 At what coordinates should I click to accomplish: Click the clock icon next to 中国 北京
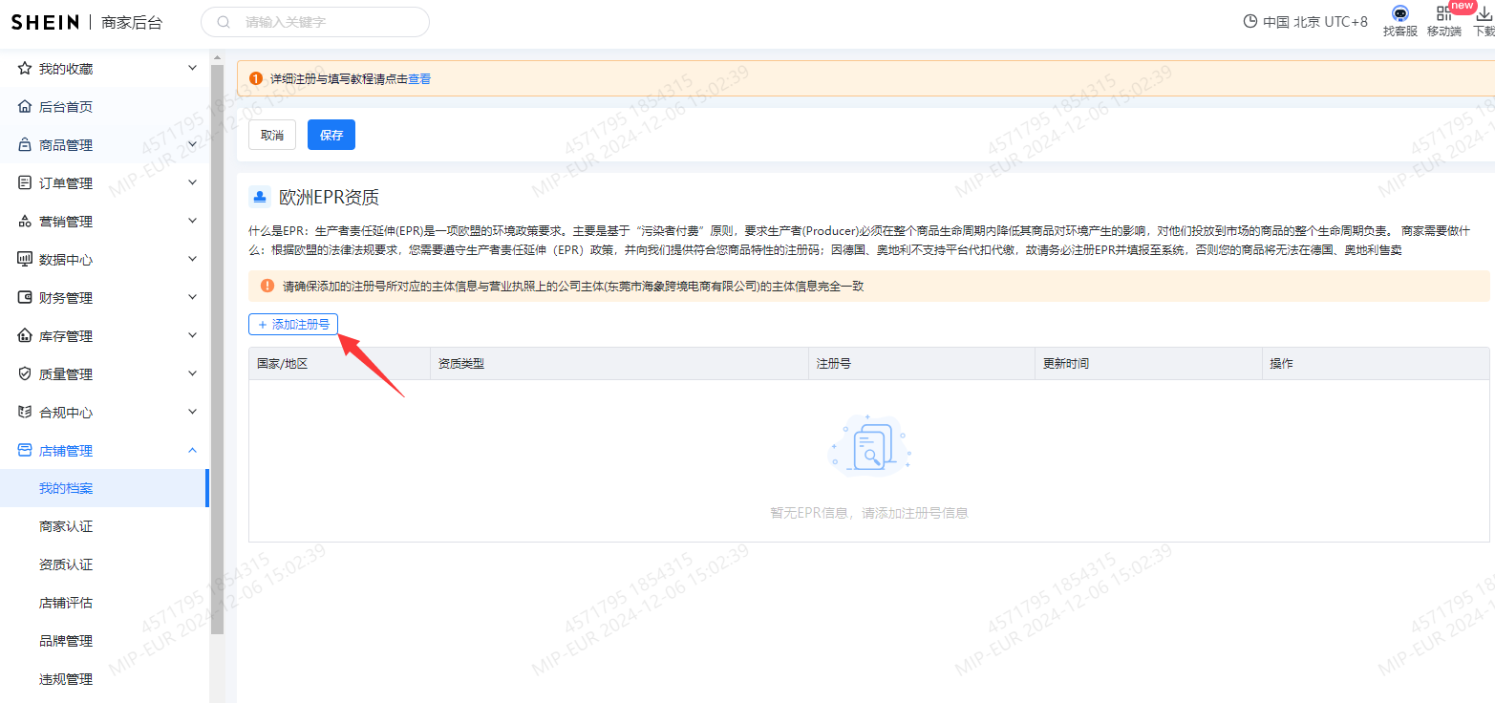click(1249, 21)
